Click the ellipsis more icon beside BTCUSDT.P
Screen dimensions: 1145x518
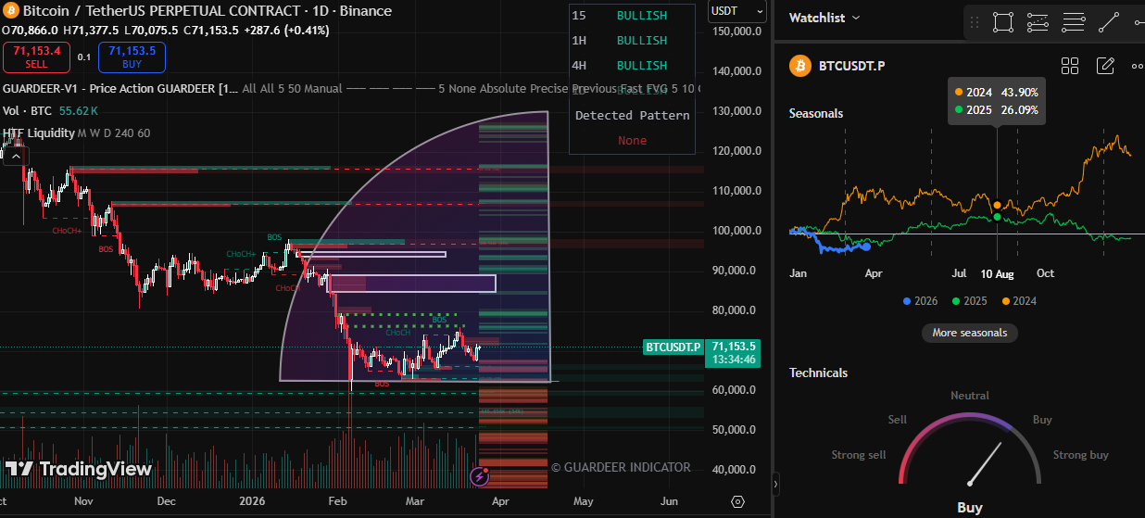(x=1138, y=66)
